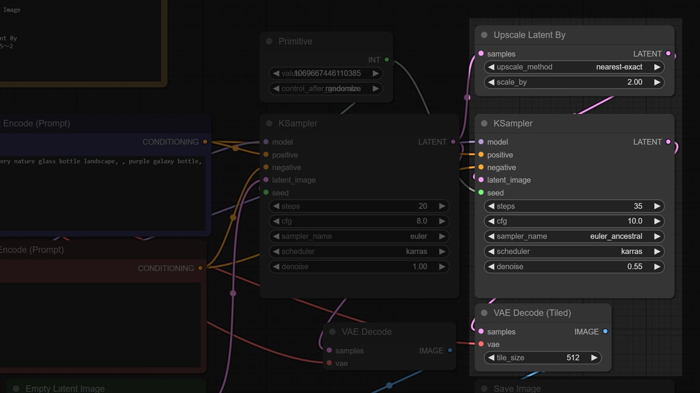Click the cfg 10.0 value field

pos(574,221)
